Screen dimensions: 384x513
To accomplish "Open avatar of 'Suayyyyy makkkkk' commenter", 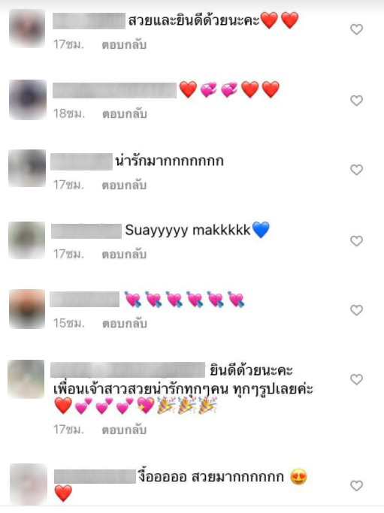I will [27, 240].
